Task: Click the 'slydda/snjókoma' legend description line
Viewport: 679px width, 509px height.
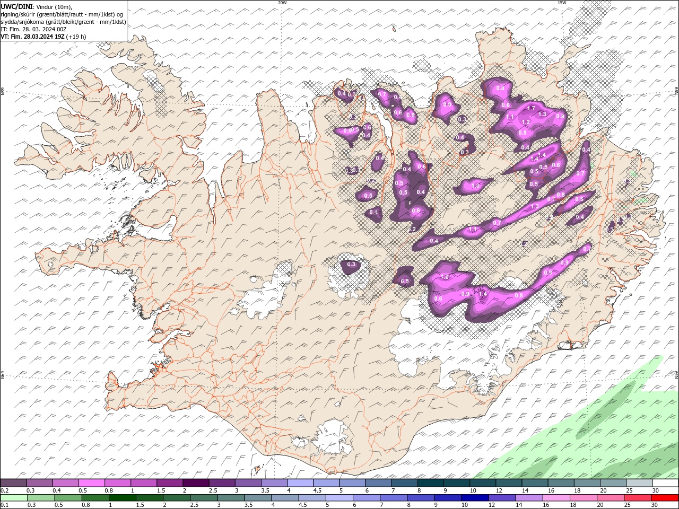Action: [x=63, y=22]
